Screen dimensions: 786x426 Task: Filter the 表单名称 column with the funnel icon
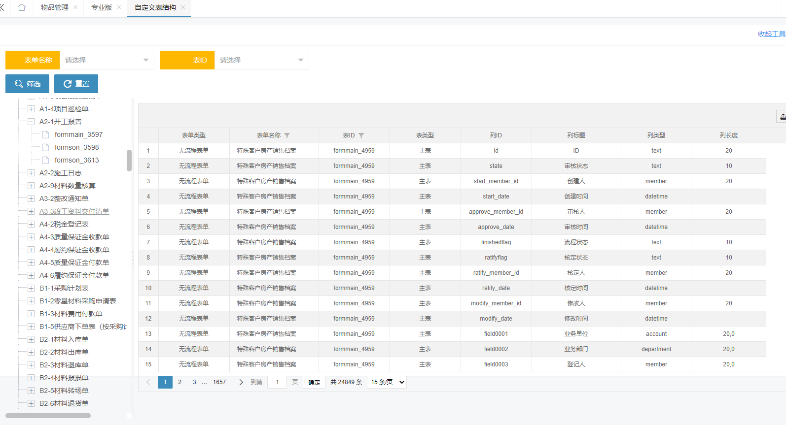click(287, 135)
